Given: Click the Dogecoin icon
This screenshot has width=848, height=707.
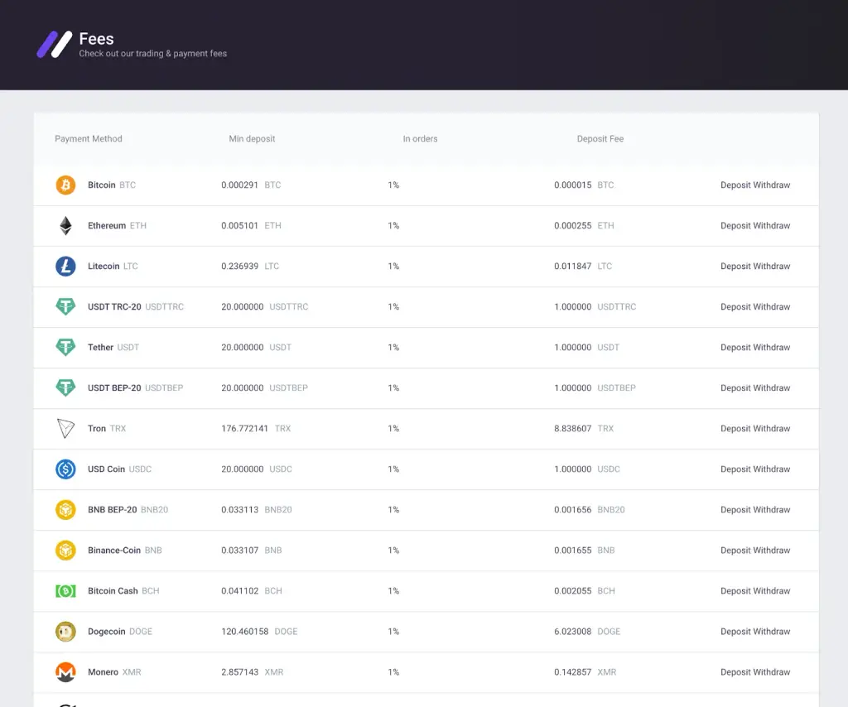Looking at the screenshot, I should pyautogui.click(x=65, y=632).
